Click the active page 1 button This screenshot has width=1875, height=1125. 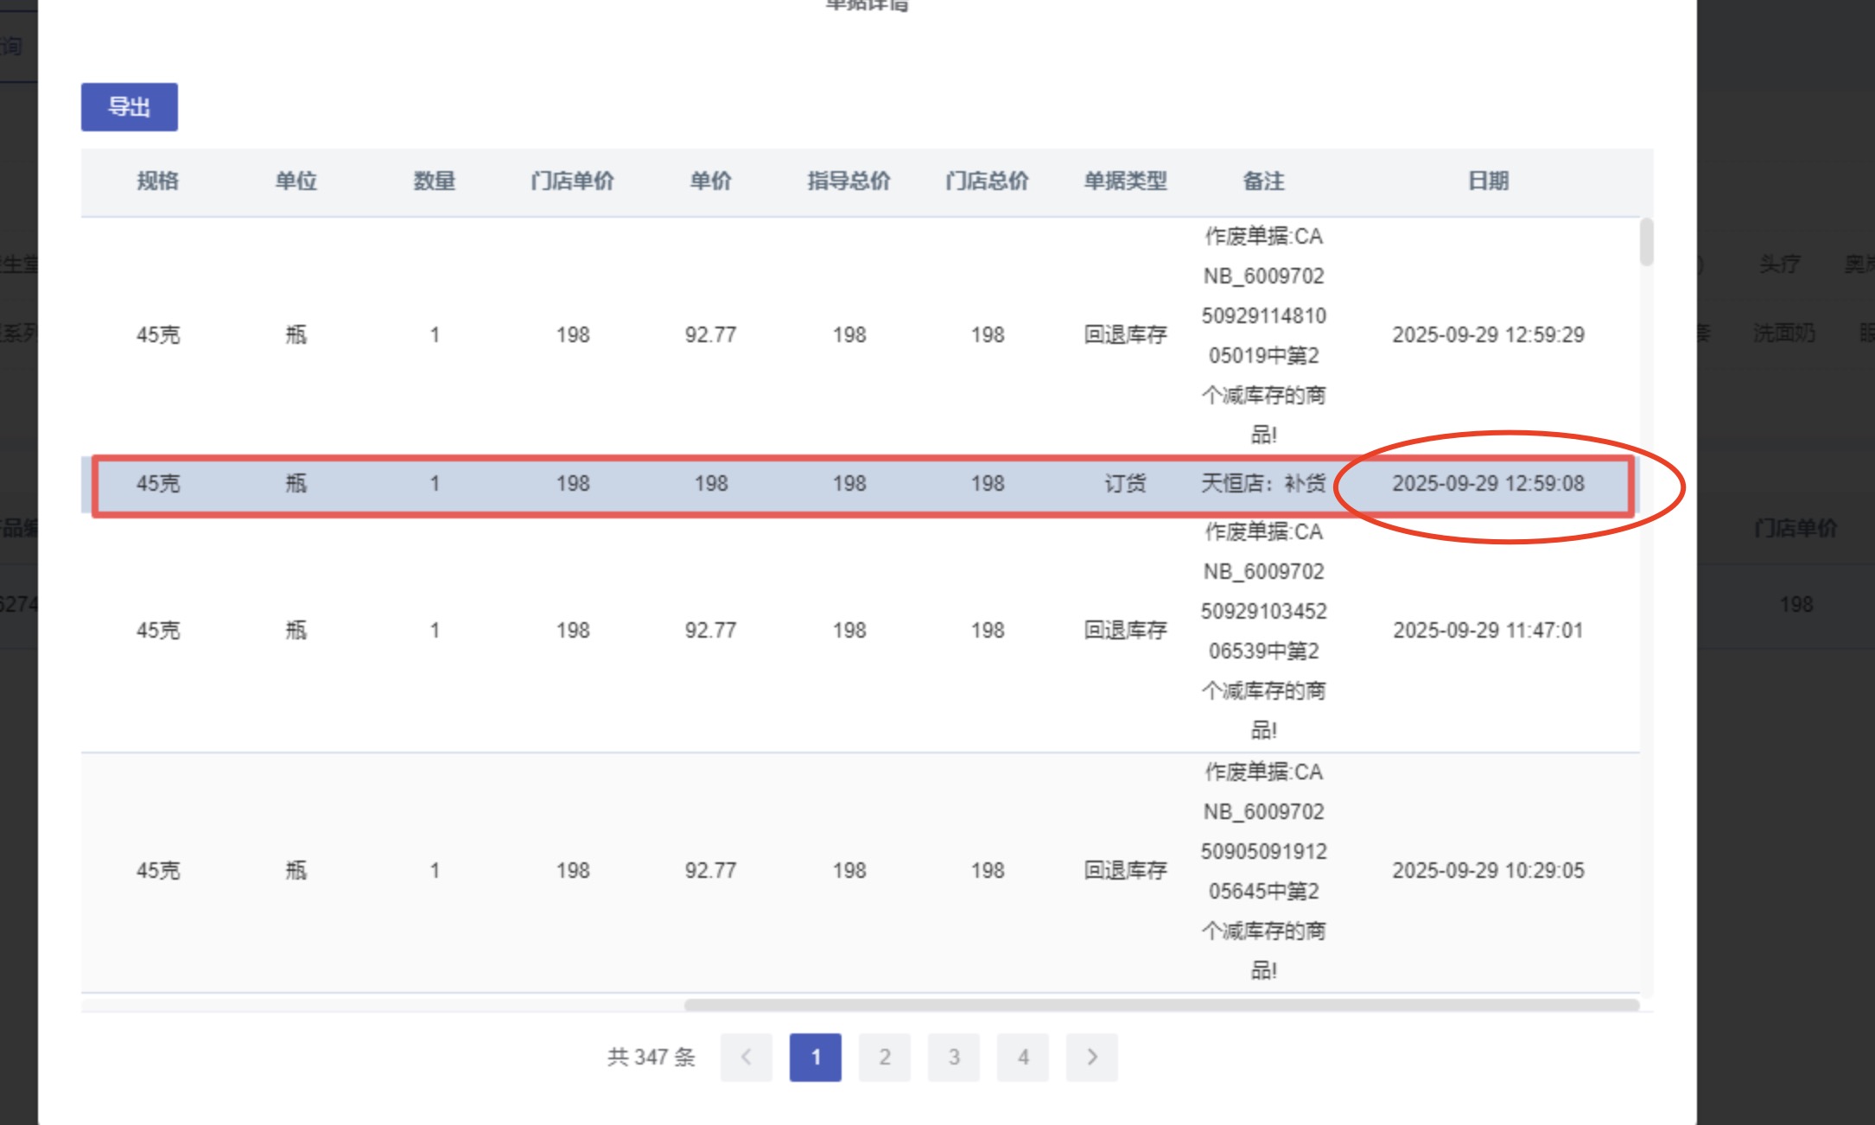(x=816, y=1057)
